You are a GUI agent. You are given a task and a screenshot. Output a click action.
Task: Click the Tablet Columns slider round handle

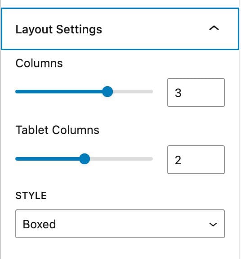pyautogui.click(x=85, y=159)
